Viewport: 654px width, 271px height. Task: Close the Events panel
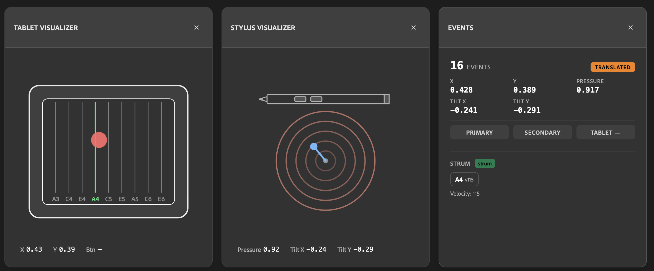630,27
